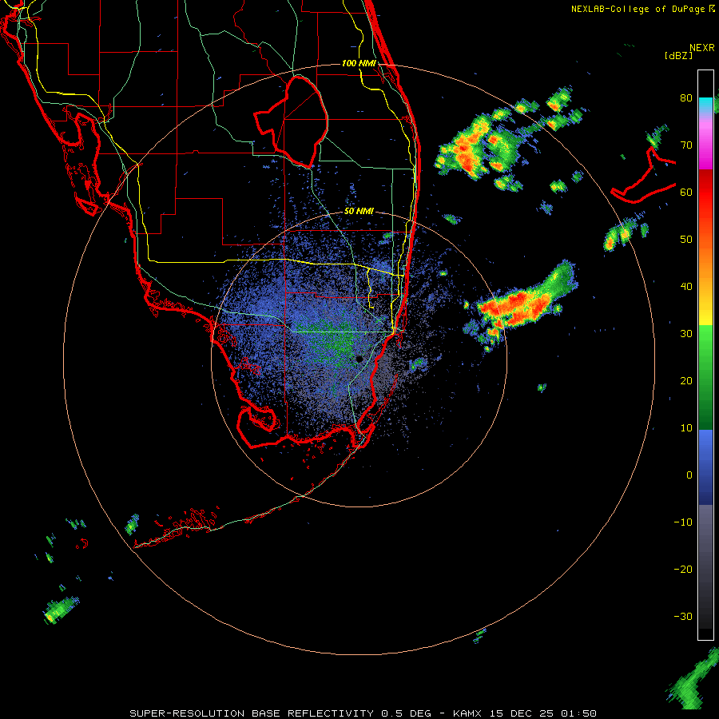The width and height of the screenshot is (719, 719).
Task: Click the 40 value on the dBZ scale
Action: 686,287
